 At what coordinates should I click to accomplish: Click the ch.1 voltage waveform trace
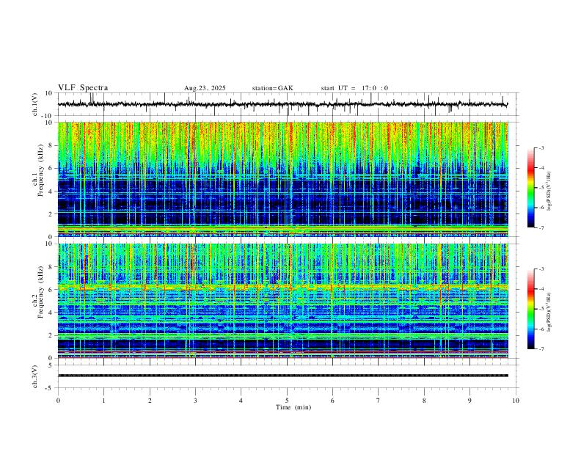pyautogui.click(x=282, y=104)
